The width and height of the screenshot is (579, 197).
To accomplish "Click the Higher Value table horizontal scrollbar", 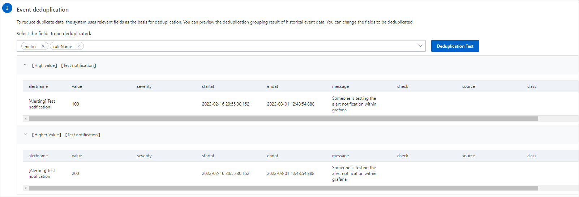I will tap(283, 188).
